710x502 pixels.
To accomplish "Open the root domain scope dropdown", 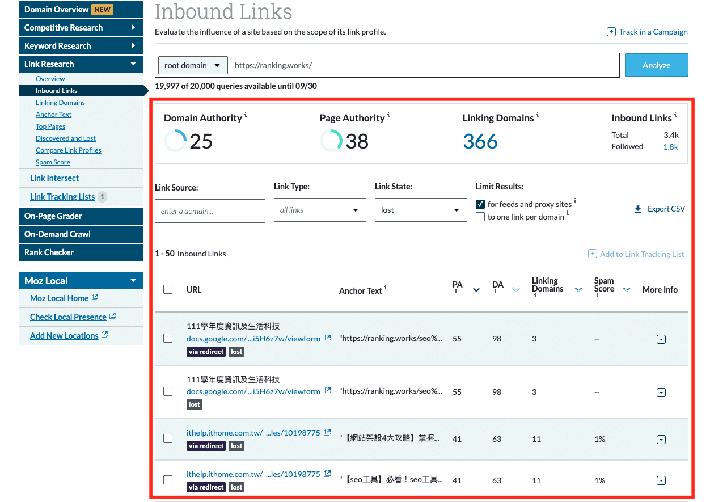I will click(x=192, y=65).
